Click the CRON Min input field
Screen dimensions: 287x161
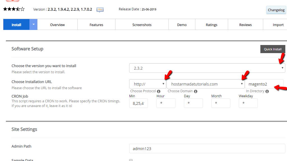(x=138, y=103)
